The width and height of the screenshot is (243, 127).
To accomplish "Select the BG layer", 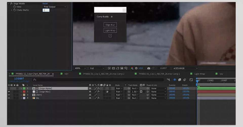I will click(x=38, y=98).
